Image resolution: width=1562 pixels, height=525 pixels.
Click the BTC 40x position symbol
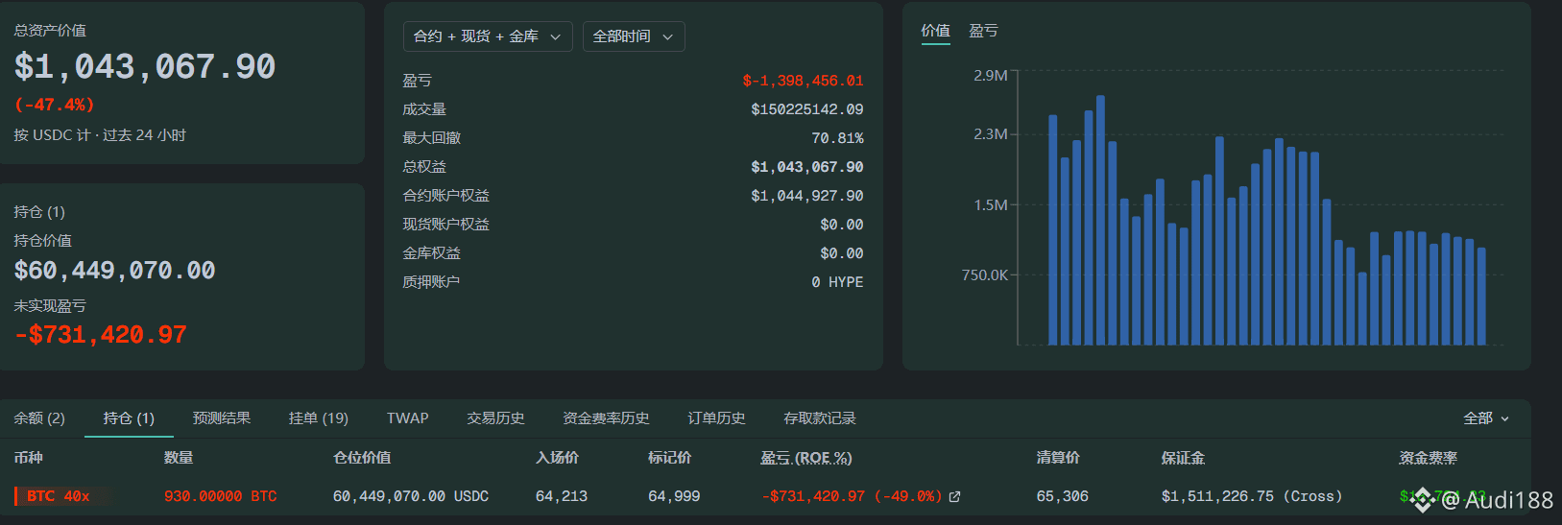tap(59, 496)
